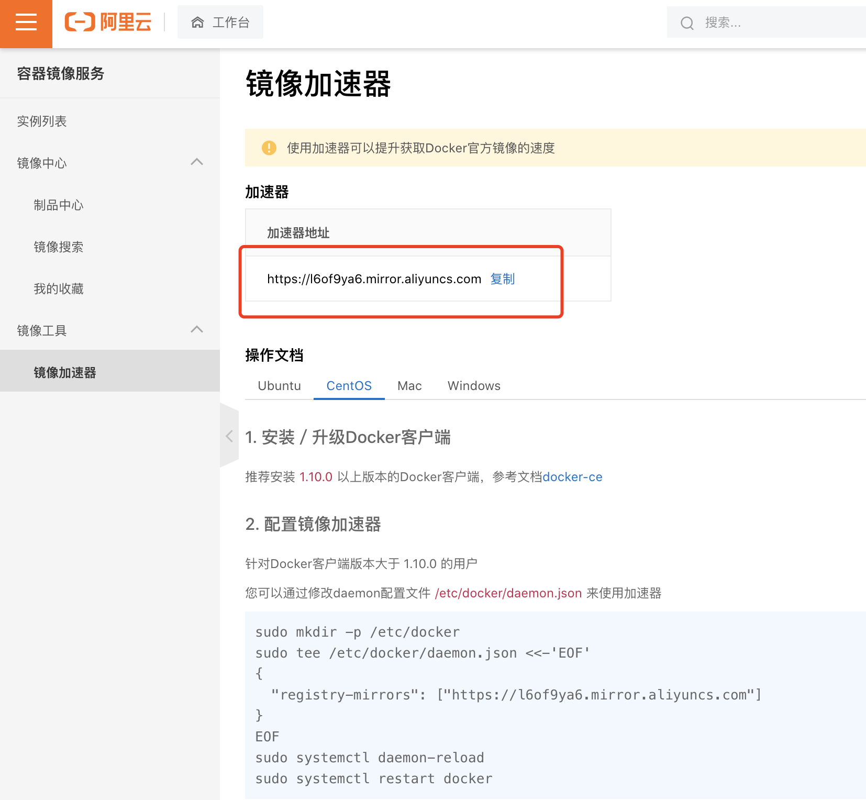Open the orange hamburger menu

[x=26, y=23]
